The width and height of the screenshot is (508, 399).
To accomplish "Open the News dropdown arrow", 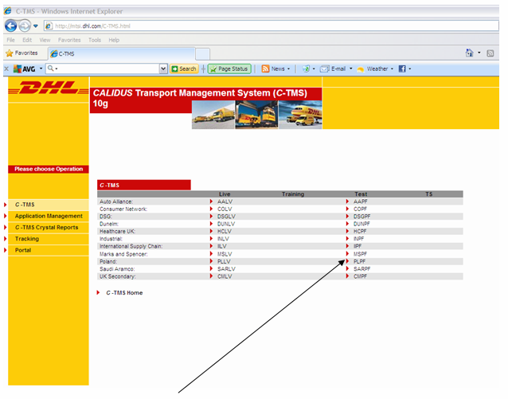I will (289, 68).
